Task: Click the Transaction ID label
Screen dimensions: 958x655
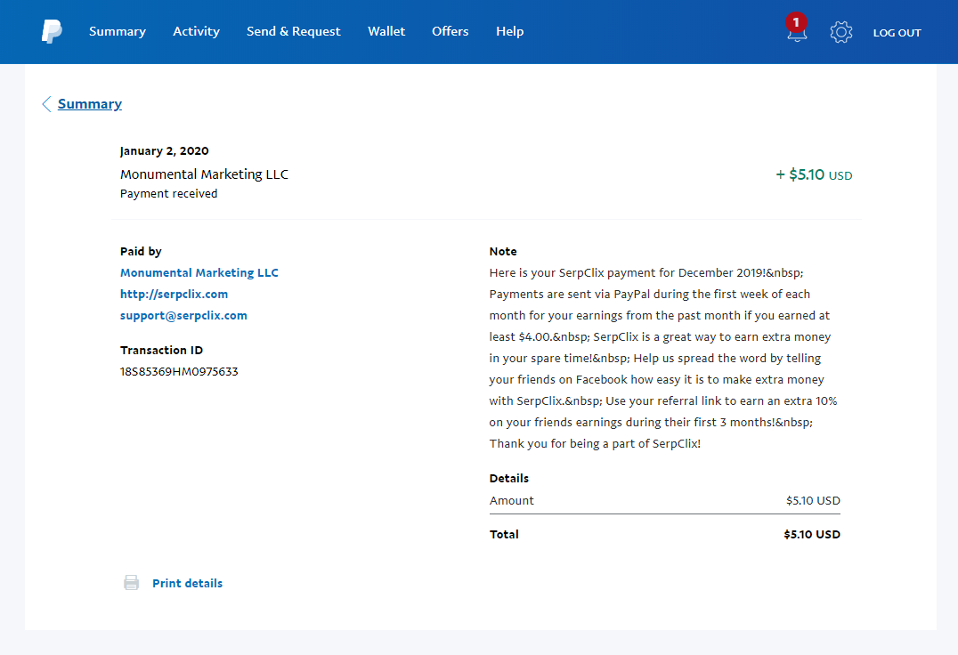Action: [161, 350]
